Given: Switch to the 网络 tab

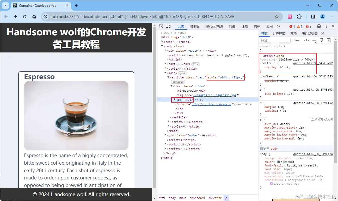Looking at the screenshot, I should [232, 26].
